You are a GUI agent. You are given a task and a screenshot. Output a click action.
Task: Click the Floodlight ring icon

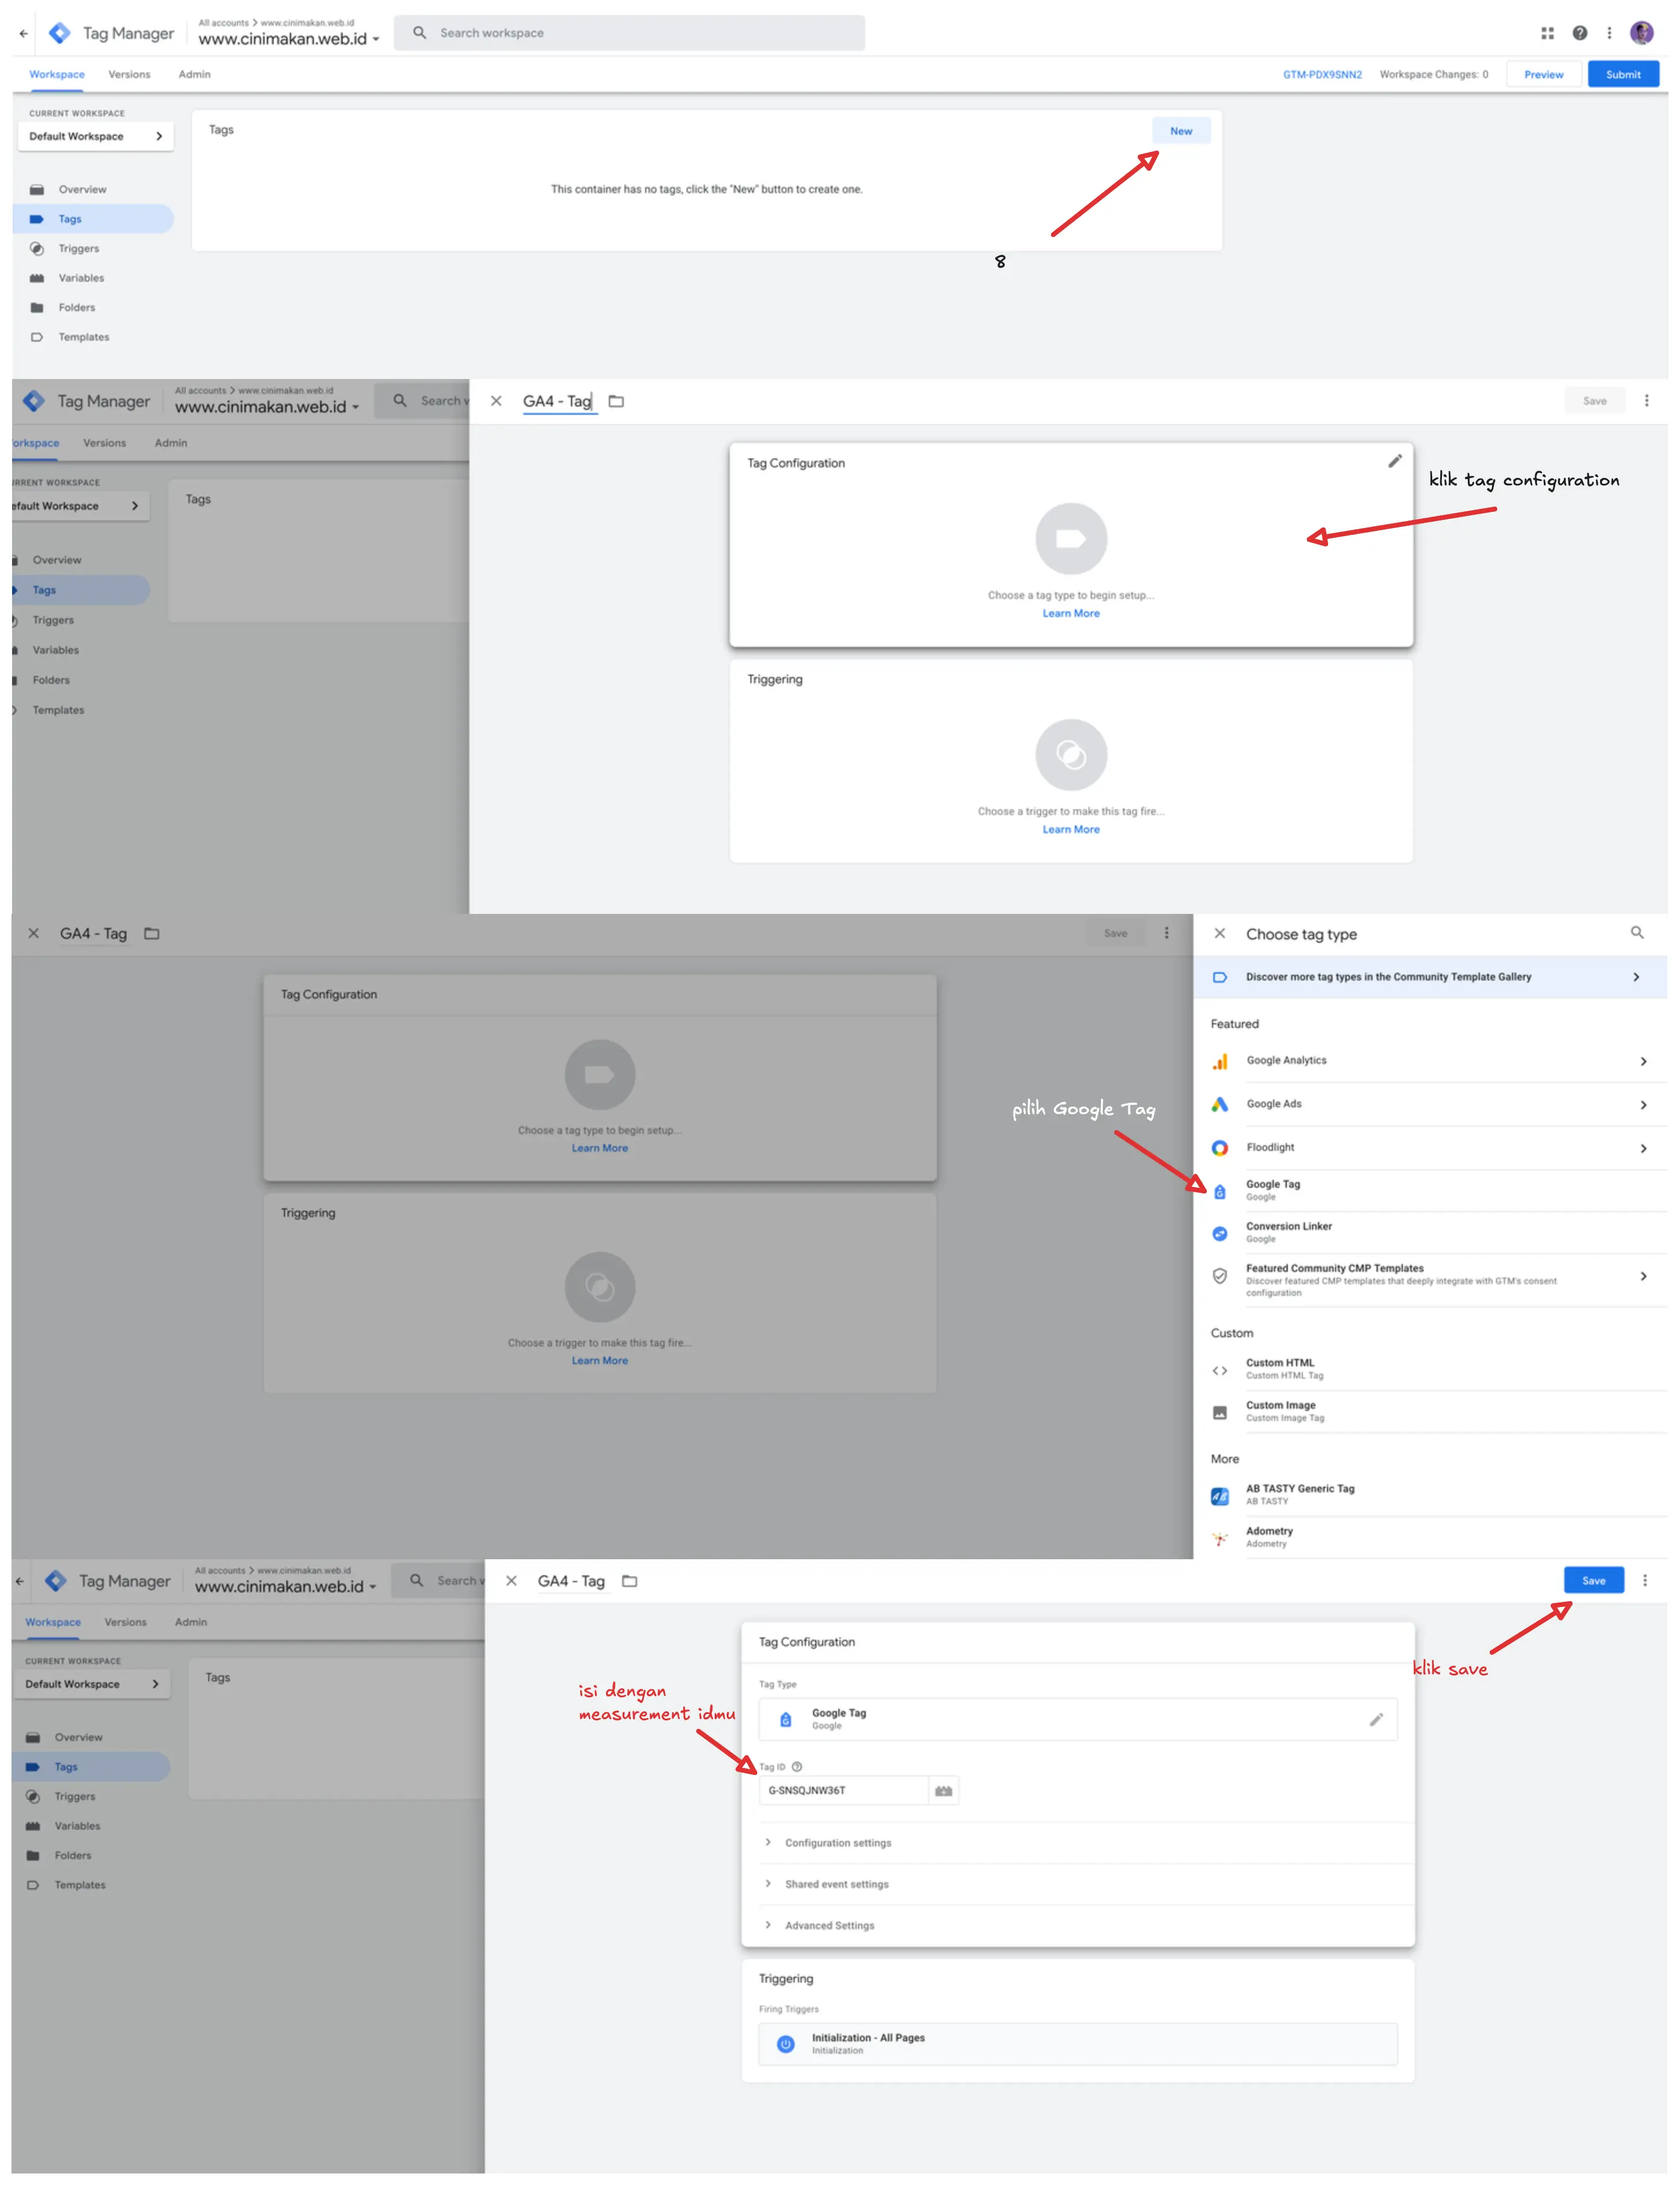(x=1219, y=1147)
